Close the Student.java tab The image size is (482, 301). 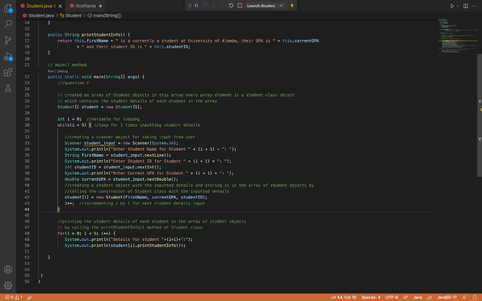pyautogui.click(x=60, y=6)
